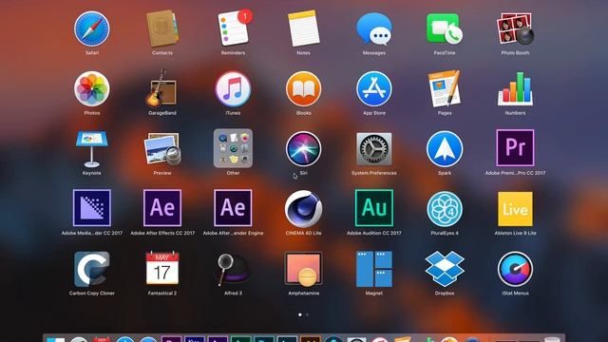
Task: Open Alfred 3
Action: click(x=232, y=269)
